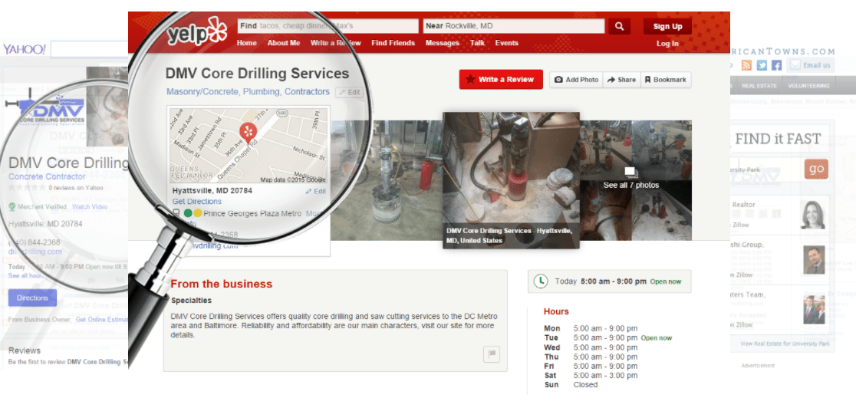Open the VOLUNTEERING tab on AmericanTowns
The image size is (856, 408).
pos(808,86)
